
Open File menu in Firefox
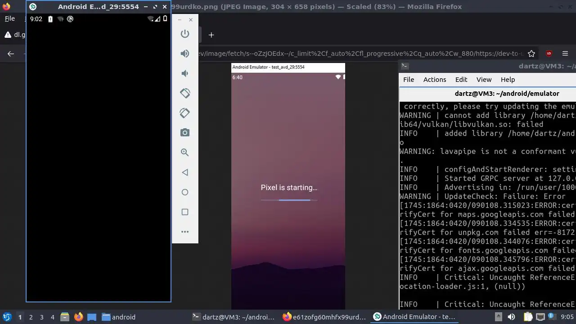click(x=9, y=19)
